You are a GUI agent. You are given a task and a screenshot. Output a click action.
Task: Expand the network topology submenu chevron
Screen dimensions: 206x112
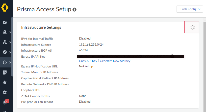pyautogui.click(x=10, y=42)
